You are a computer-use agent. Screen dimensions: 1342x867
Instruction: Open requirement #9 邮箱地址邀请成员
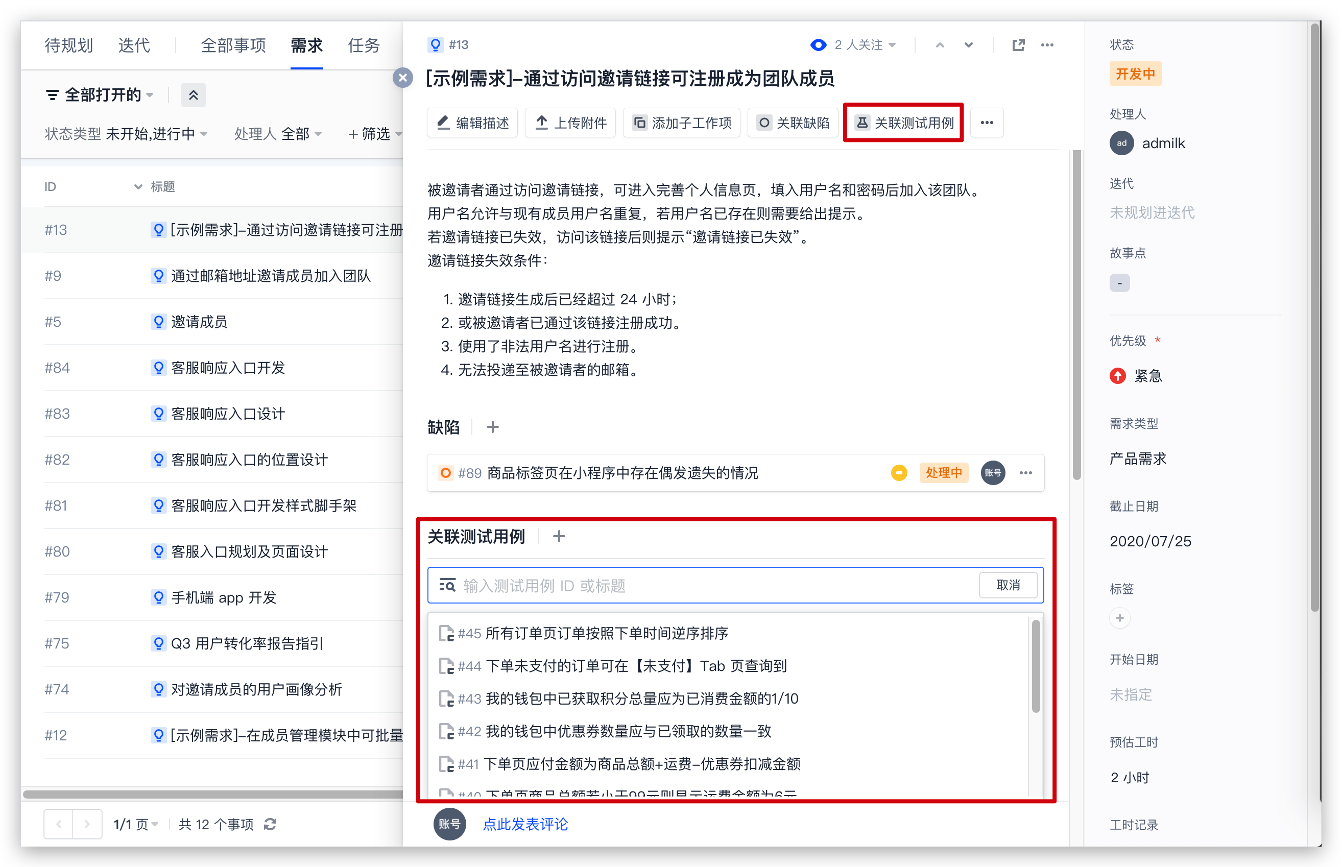tap(271, 276)
